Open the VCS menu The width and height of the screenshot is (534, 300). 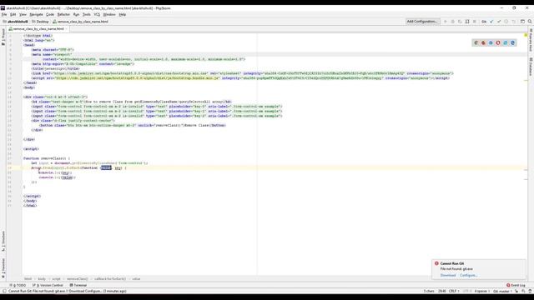pyautogui.click(x=97, y=15)
